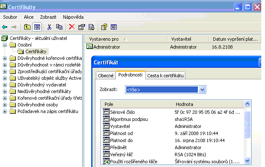Click the Pole column header
This screenshot has width=265, height=167.
[x=137, y=104]
